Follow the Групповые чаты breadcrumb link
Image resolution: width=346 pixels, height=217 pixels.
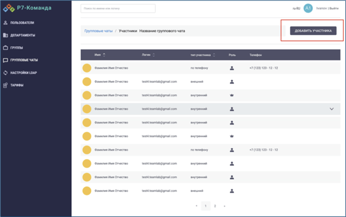tap(98, 31)
